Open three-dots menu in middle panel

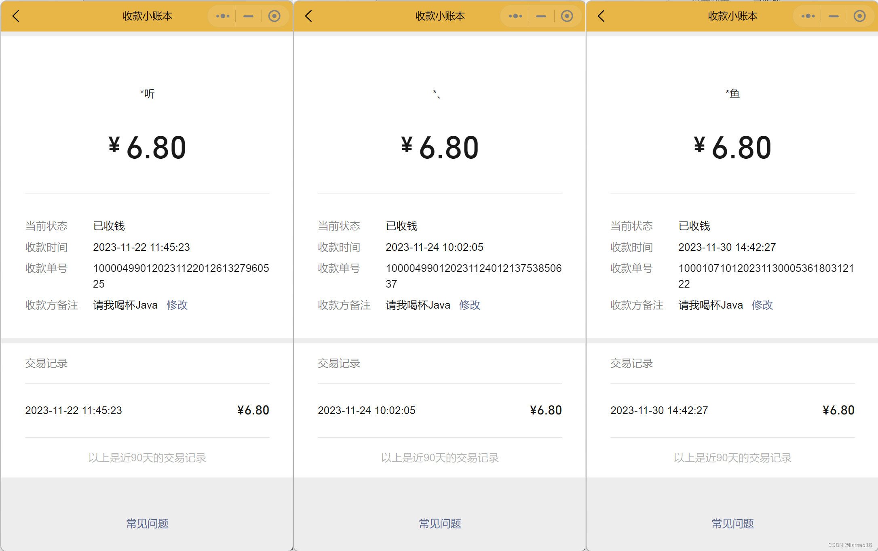click(x=515, y=16)
